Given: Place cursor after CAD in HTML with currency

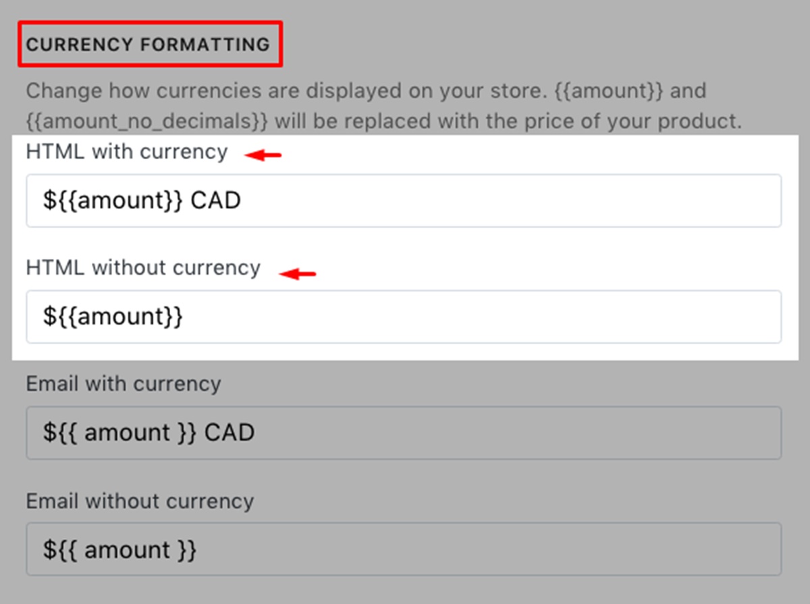Looking at the screenshot, I should click(x=242, y=200).
